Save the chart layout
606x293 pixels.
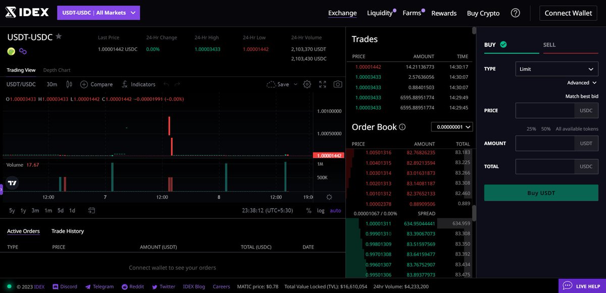278,84
